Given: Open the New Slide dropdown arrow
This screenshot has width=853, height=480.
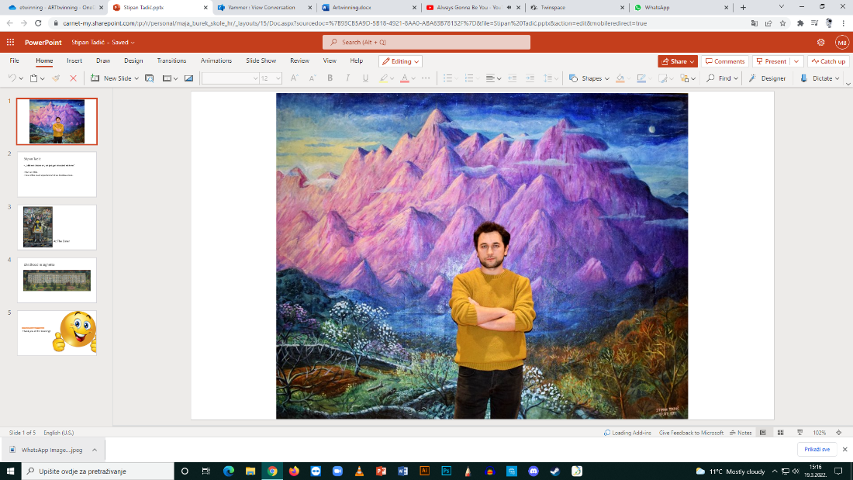Looking at the screenshot, I should [136, 78].
